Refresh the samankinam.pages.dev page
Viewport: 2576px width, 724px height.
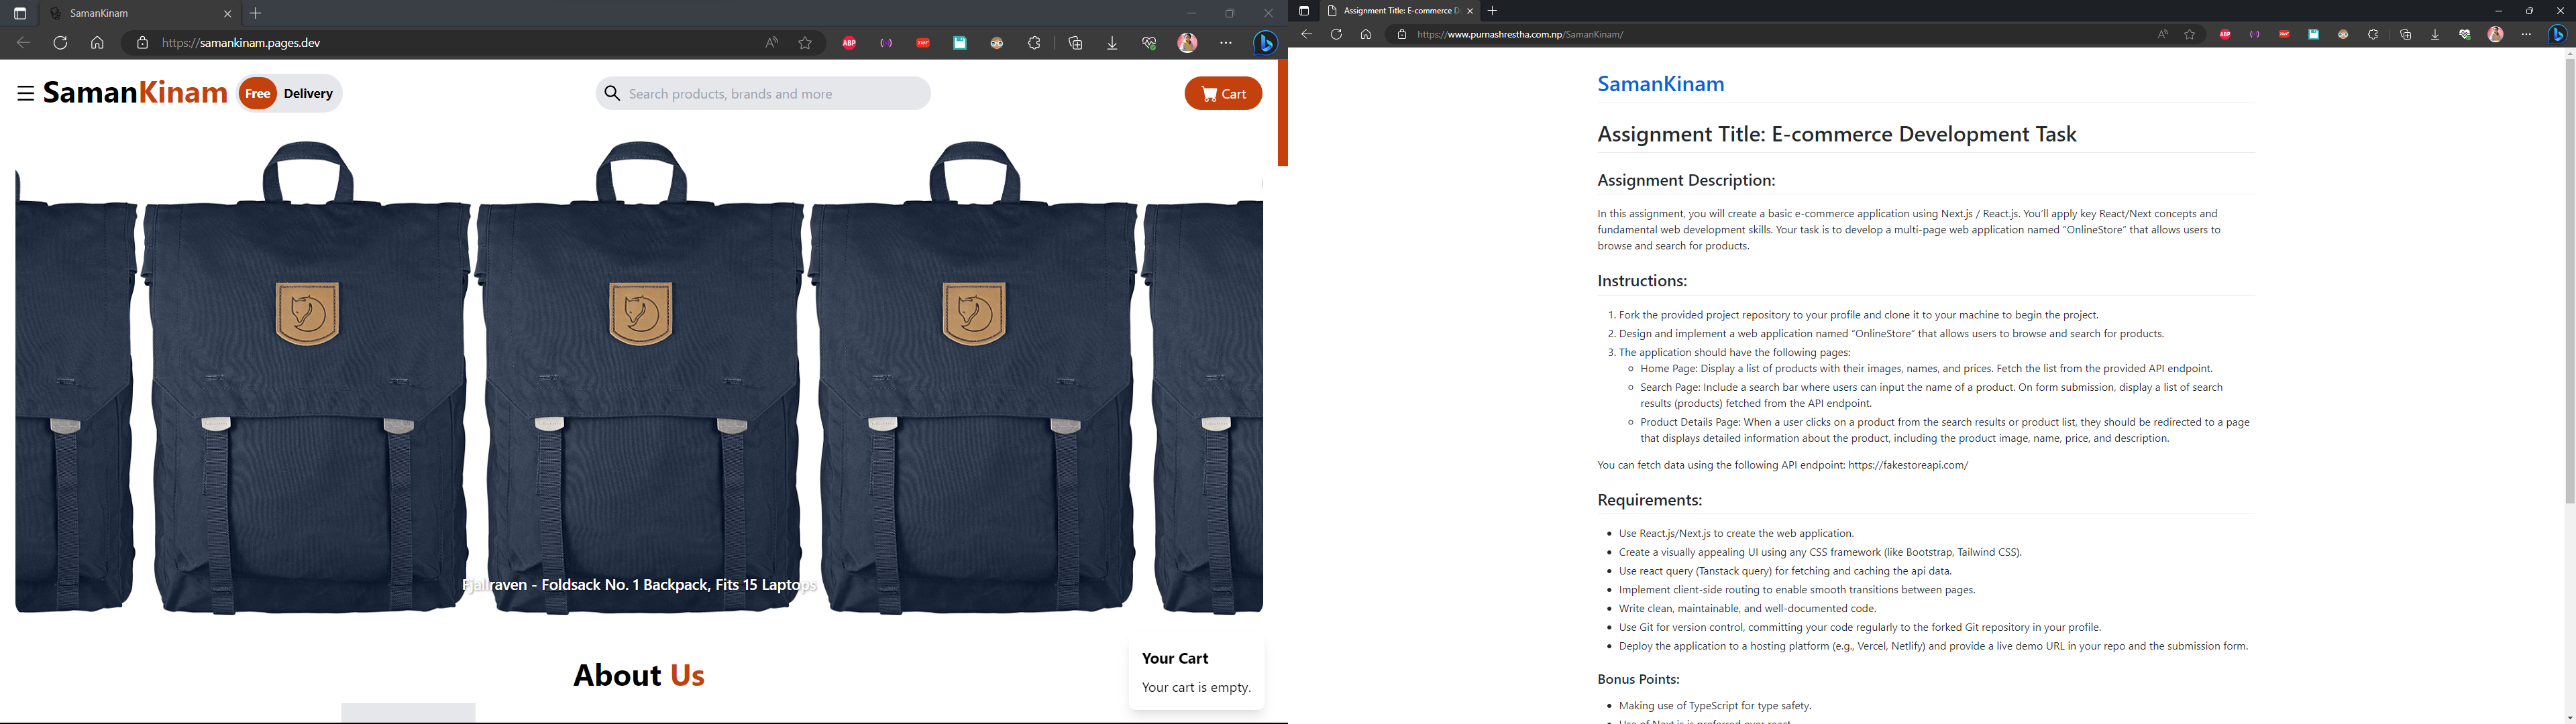click(x=60, y=44)
